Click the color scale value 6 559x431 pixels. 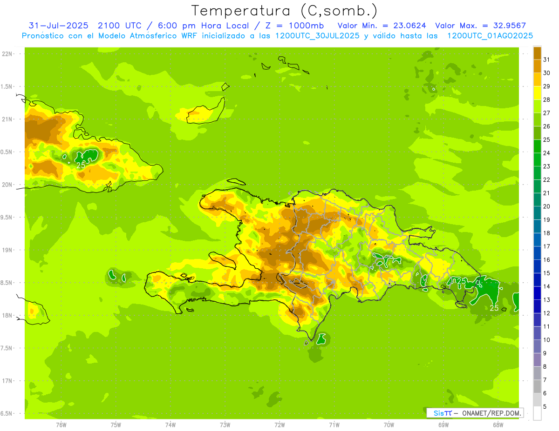pos(545,394)
